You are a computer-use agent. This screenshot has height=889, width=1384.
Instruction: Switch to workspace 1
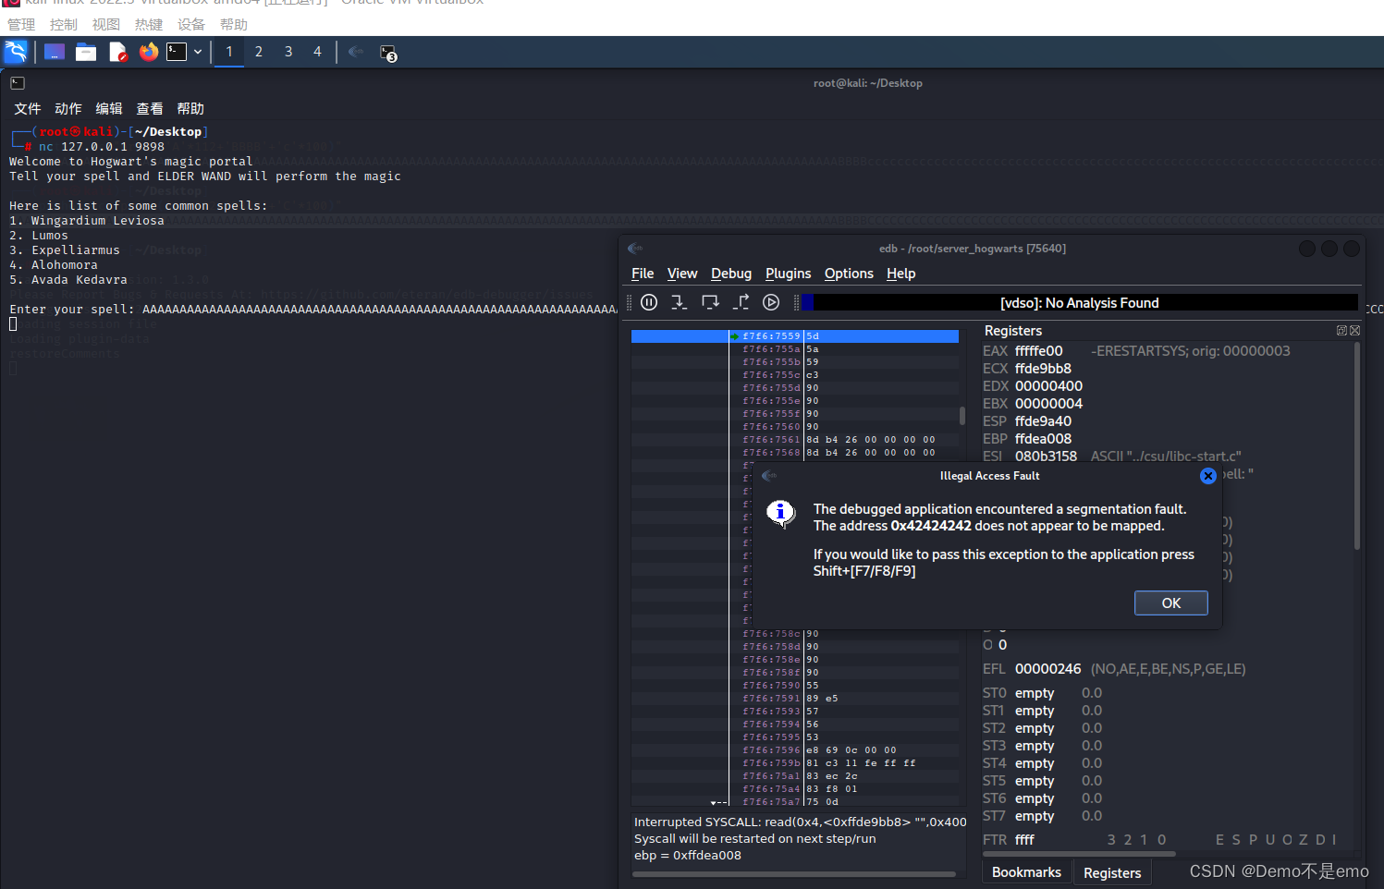click(229, 52)
